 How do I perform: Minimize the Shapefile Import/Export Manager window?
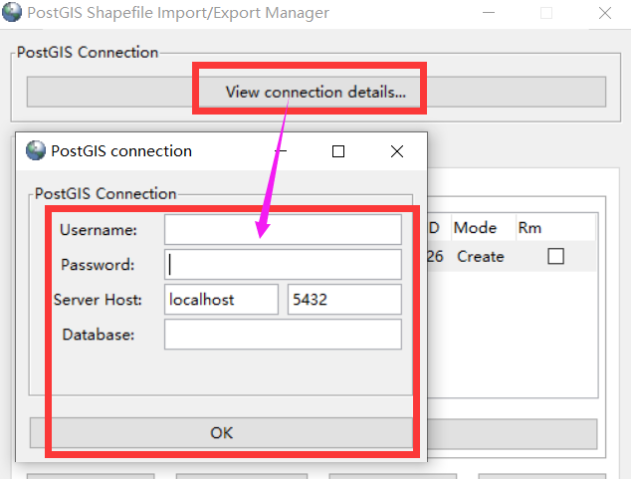(x=489, y=13)
